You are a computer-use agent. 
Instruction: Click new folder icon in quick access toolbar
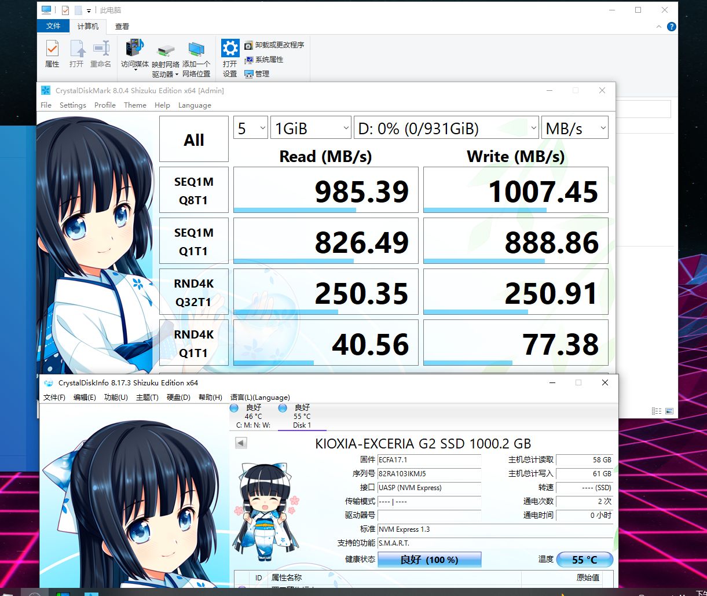78,10
